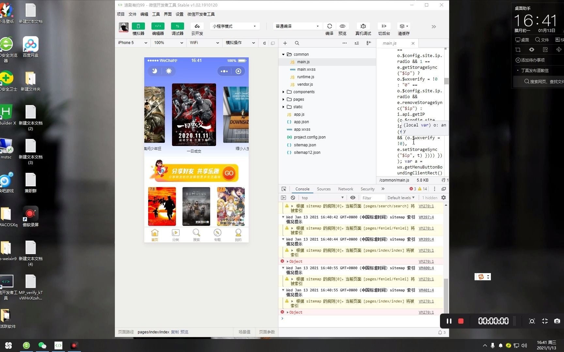Open the 100% zoom dropdown

(x=168, y=43)
